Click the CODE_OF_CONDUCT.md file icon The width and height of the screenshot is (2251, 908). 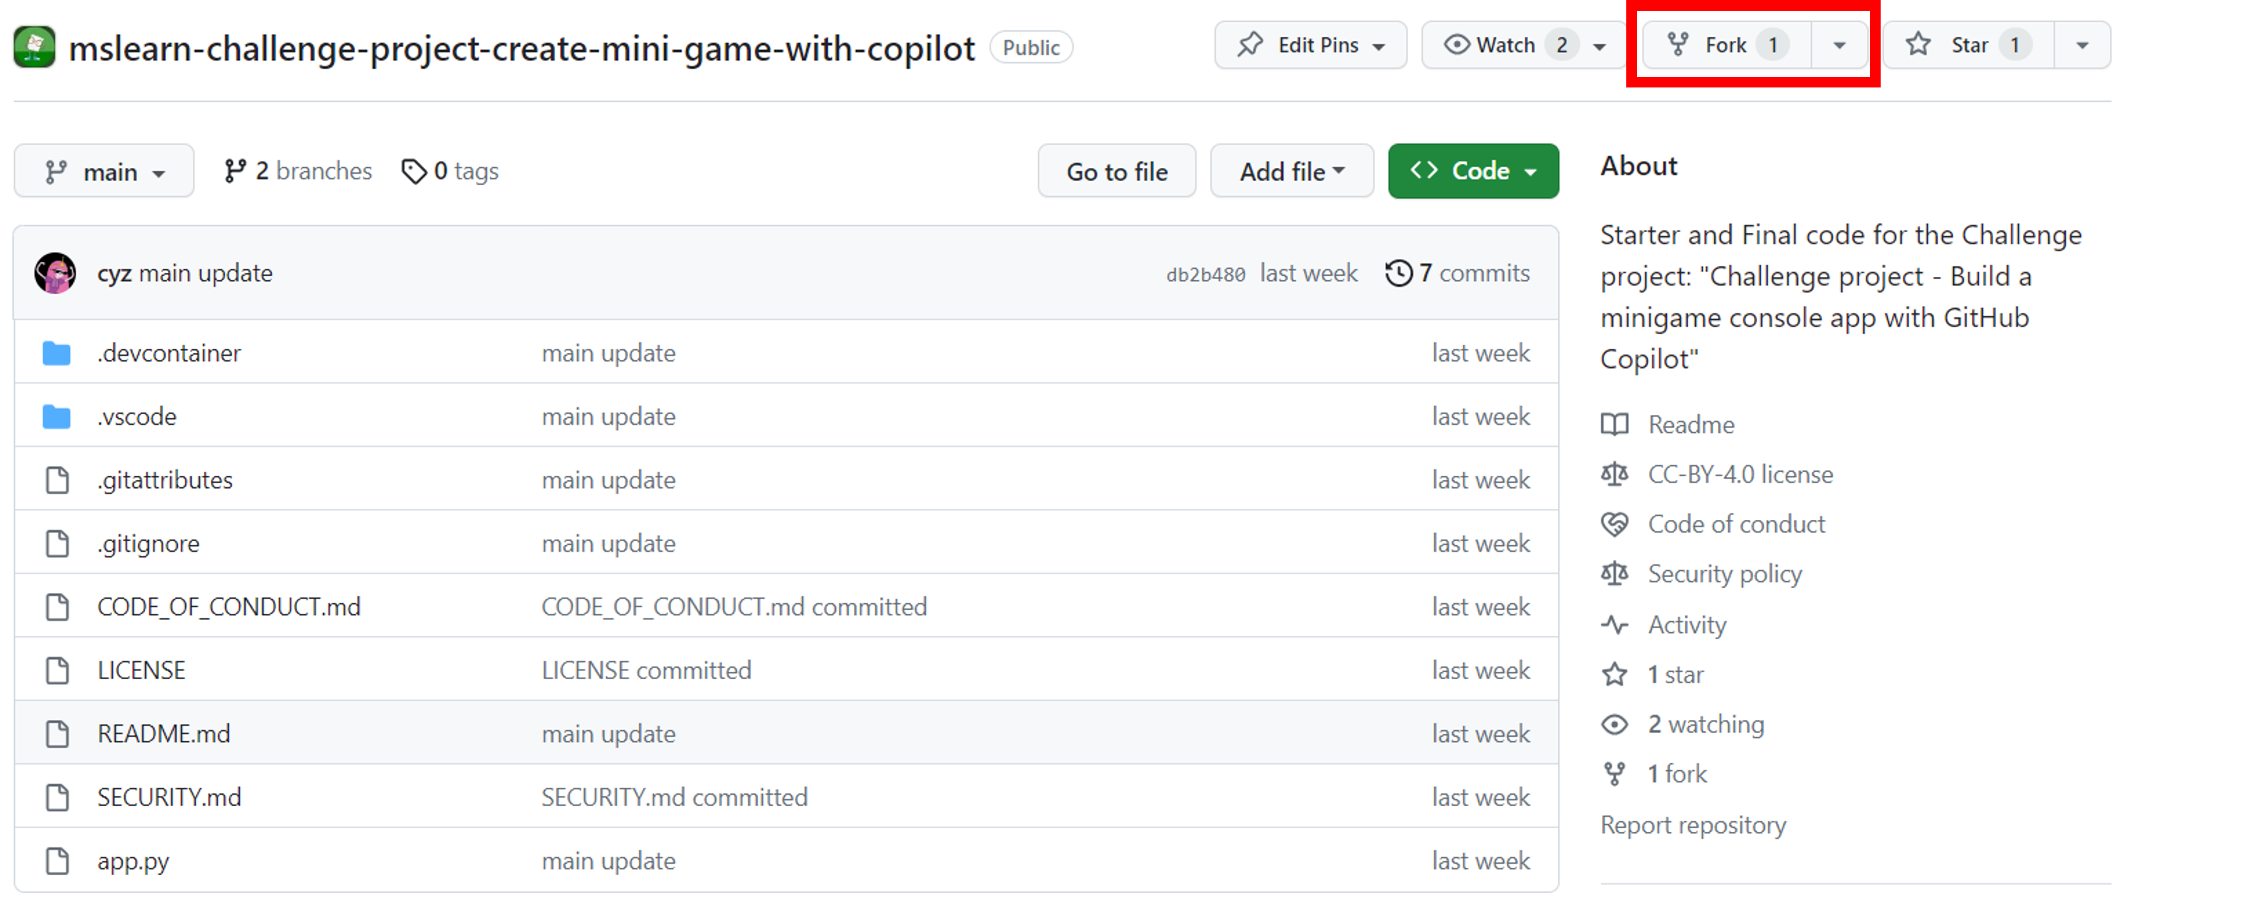tap(58, 607)
